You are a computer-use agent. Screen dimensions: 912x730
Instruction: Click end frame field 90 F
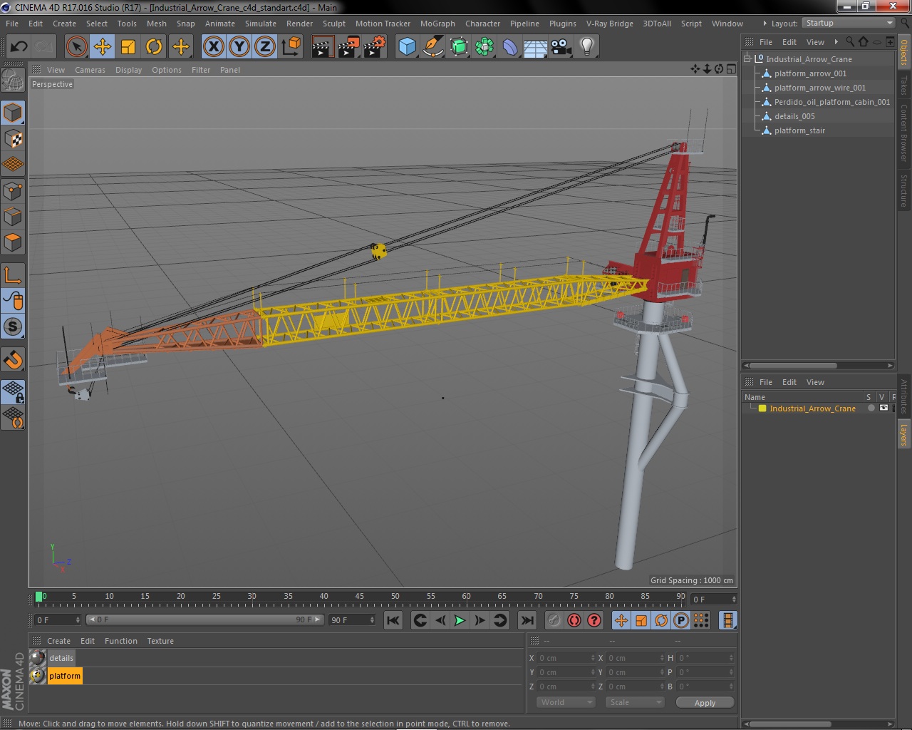point(351,620)
